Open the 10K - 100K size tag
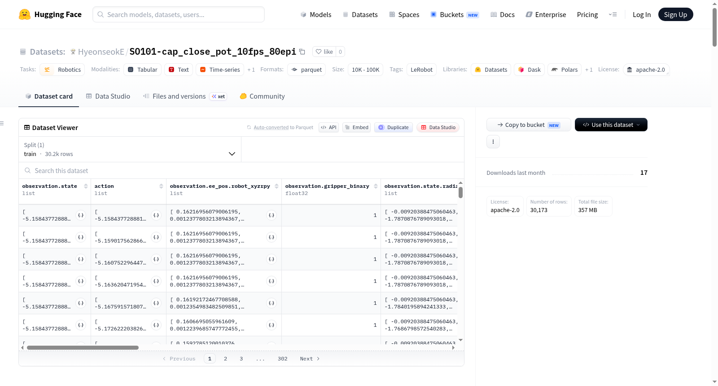Viewport: 718px width, 386px height. click(x=365, y=69)
